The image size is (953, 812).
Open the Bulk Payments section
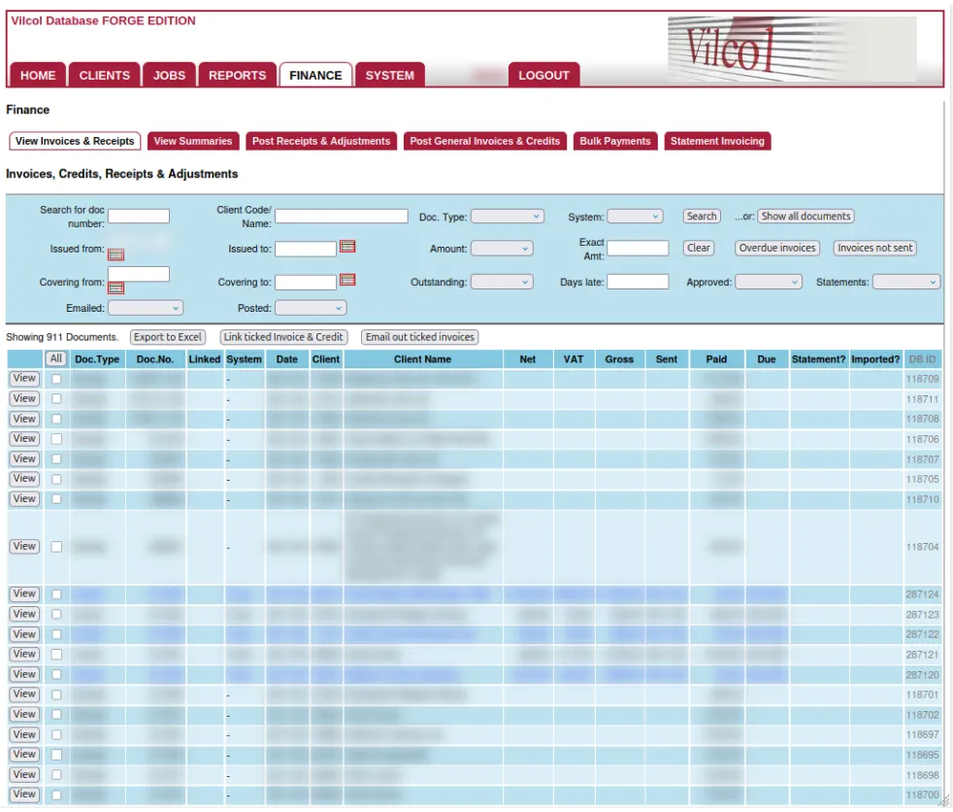click(615, 141)
